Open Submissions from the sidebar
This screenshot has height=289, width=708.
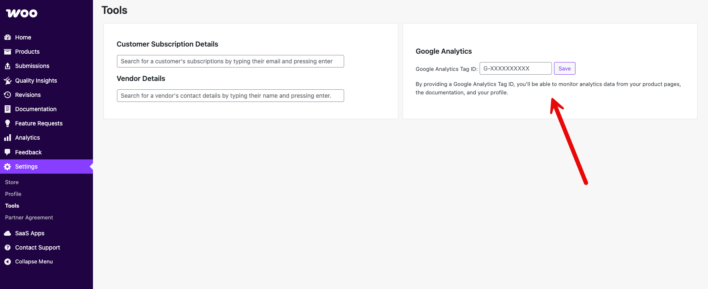coord(46,66)
